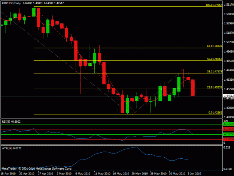The image size is (234, 176).
Task: Click the tall red candle at the chart high
Action: coord(38,18)
